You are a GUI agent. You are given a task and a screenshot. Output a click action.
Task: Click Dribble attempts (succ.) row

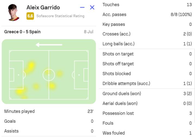tap(147, 83)
